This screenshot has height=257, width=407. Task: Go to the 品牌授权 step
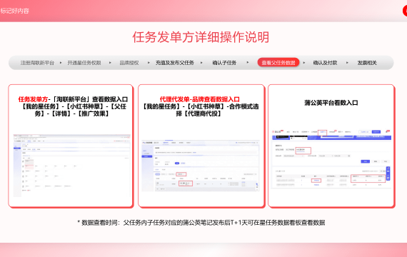[129, 63]
